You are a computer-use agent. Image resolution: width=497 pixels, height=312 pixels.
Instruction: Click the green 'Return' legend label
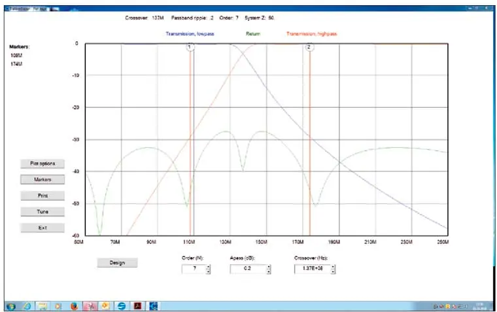pos(253,34)
